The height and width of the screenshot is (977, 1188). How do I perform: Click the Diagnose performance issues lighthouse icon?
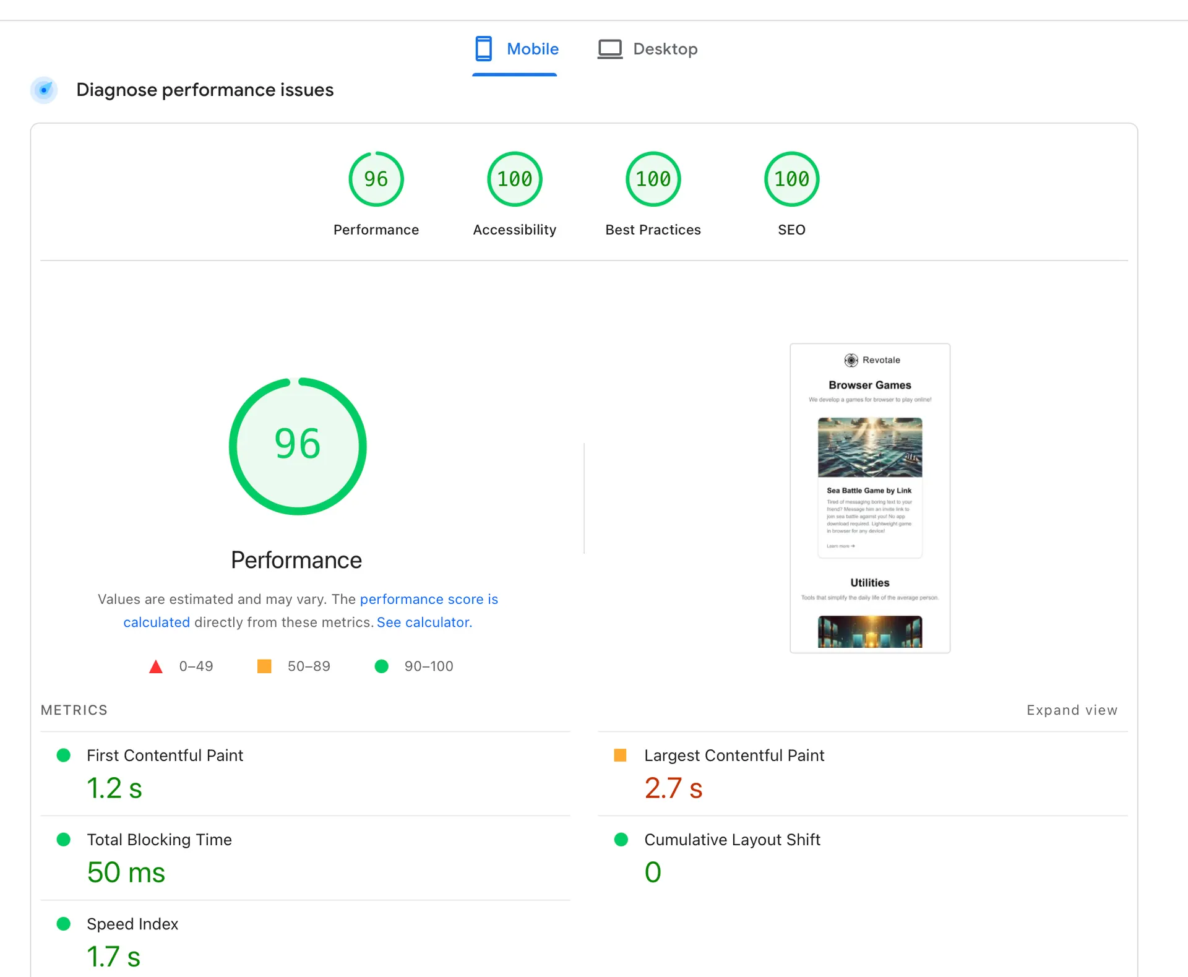click(43, 90)
